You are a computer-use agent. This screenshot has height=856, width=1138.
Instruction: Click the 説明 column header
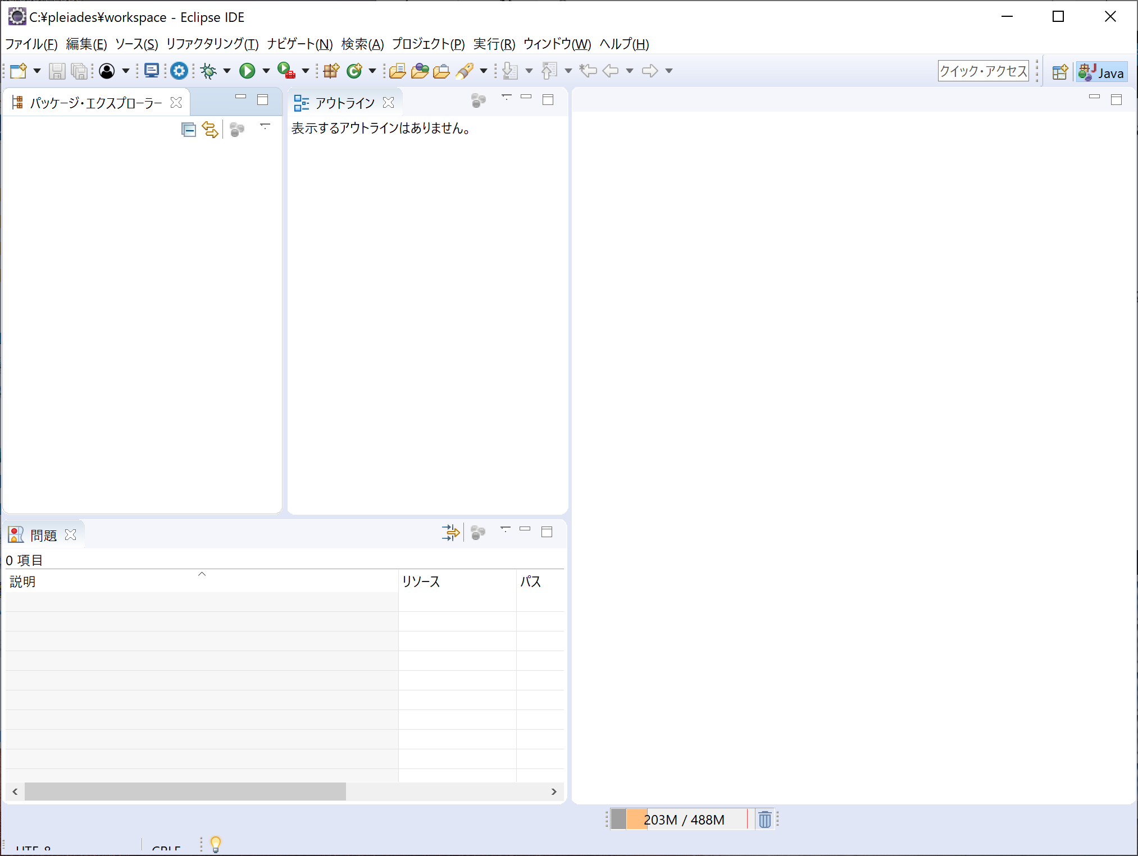[x=22, y=582]
